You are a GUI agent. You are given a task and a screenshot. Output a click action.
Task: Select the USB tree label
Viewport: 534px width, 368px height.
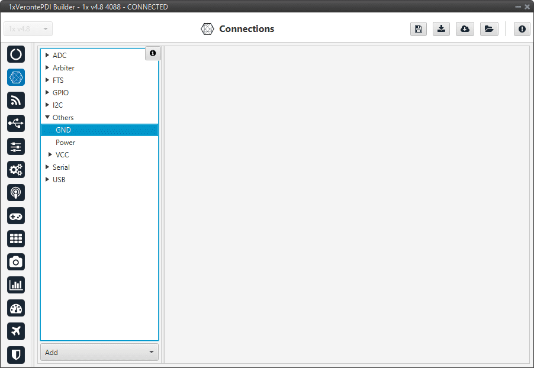click(x=59, y=179)
